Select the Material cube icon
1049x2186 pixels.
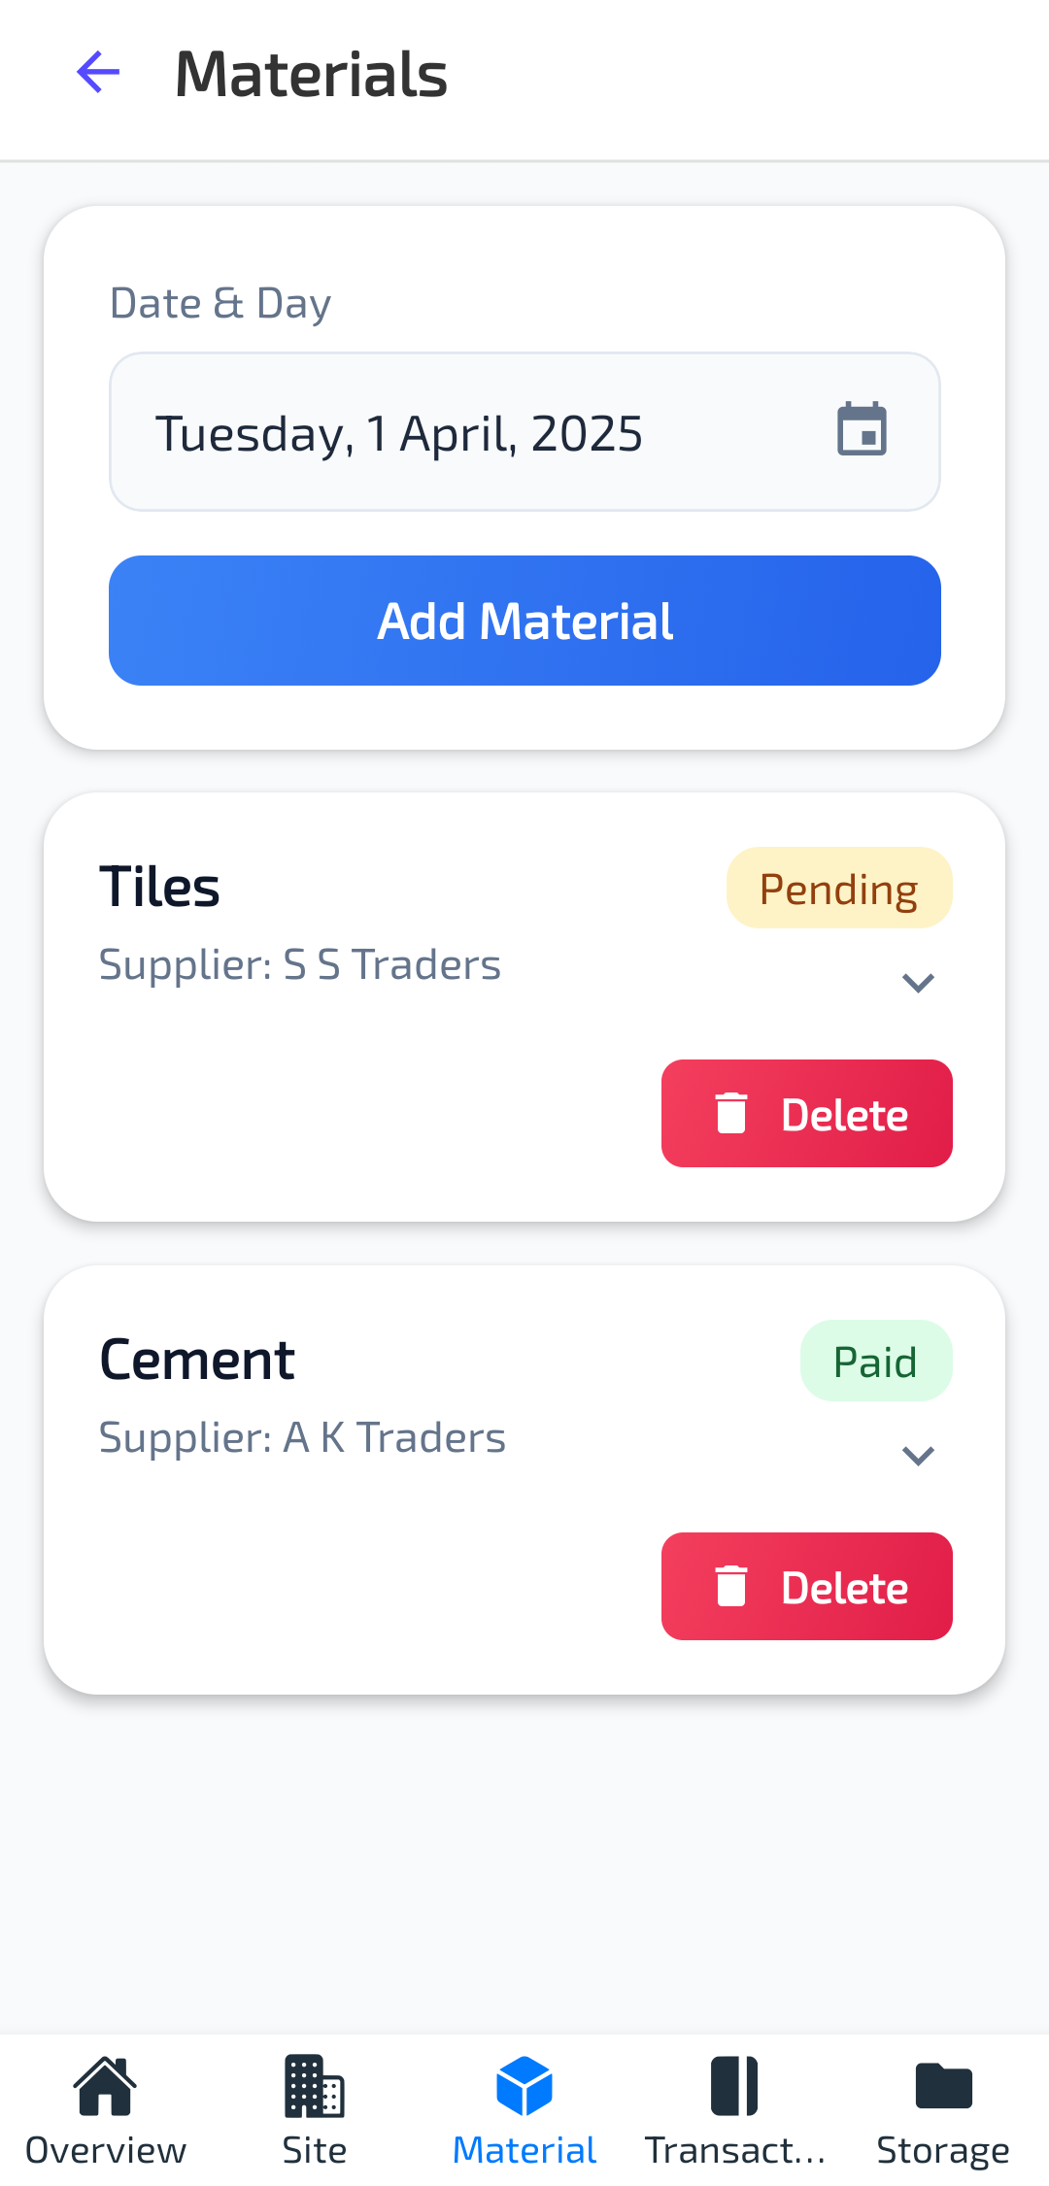tap(524, 2086)
